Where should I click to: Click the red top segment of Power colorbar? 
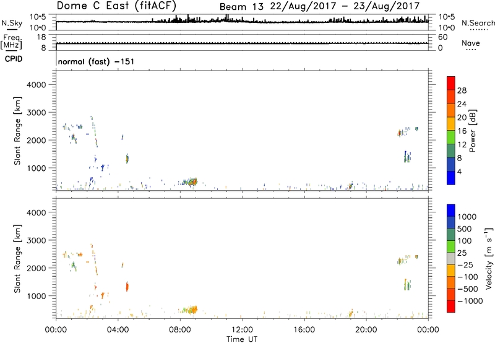pos(451,83)
